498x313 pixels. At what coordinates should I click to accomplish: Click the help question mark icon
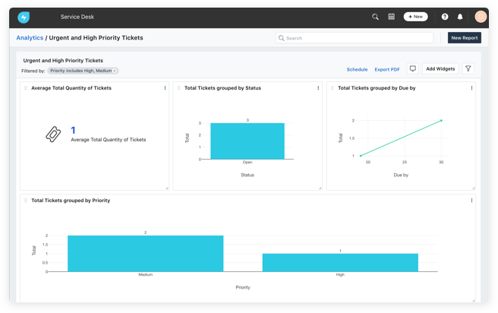445,17
